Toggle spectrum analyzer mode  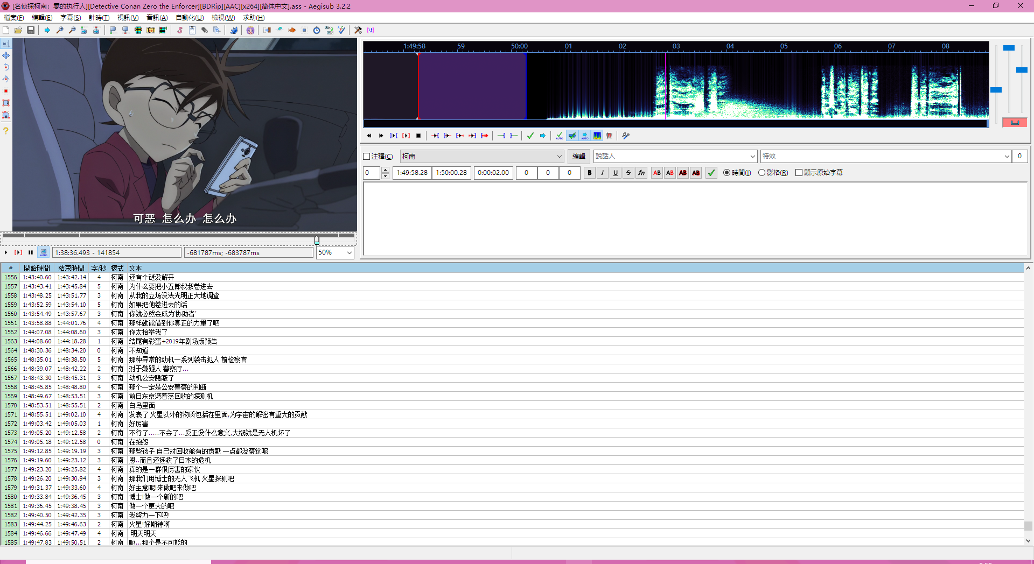(x=597, y=136)
